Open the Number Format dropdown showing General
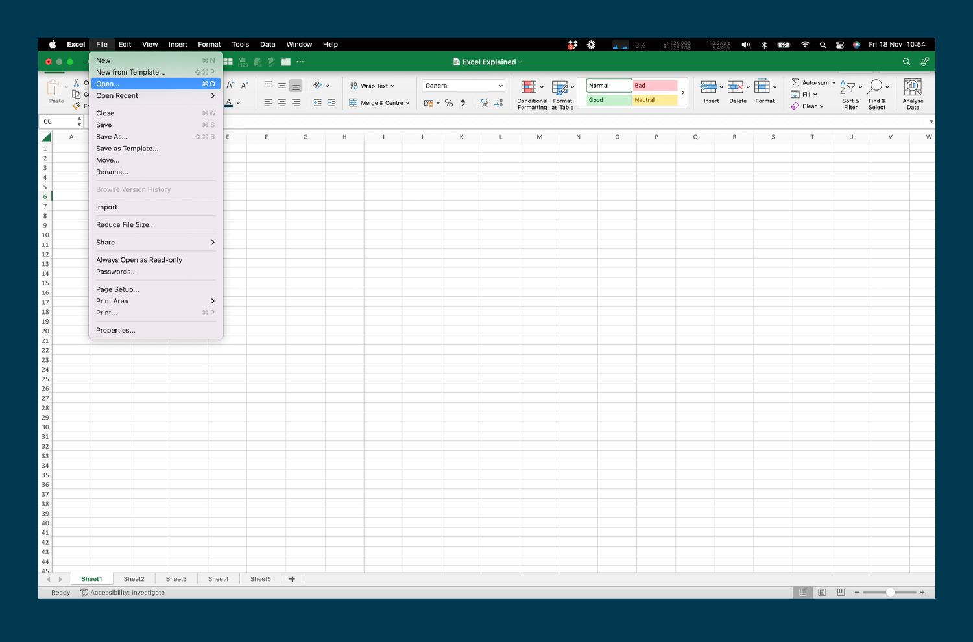 pos(462,85)
